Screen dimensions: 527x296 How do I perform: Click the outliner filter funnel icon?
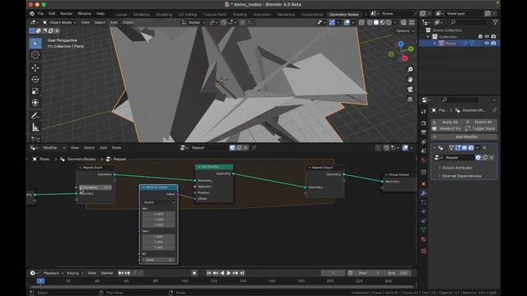495,22
